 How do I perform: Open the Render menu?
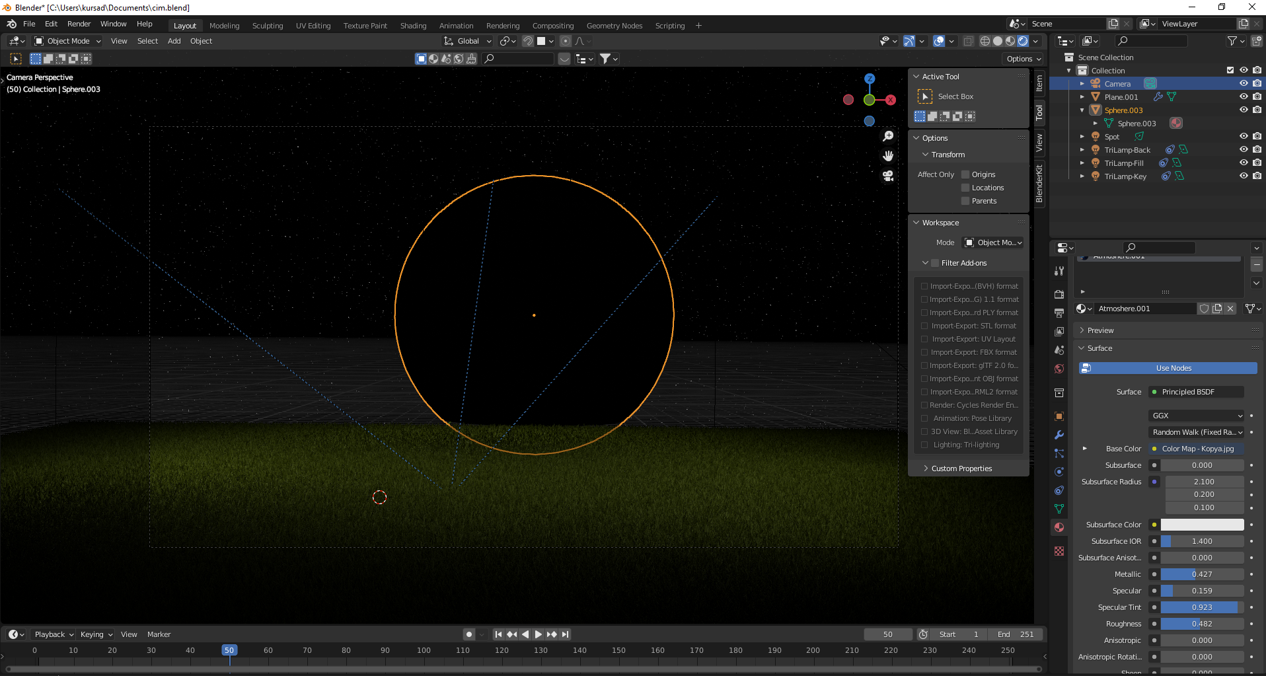pos(79,24)
